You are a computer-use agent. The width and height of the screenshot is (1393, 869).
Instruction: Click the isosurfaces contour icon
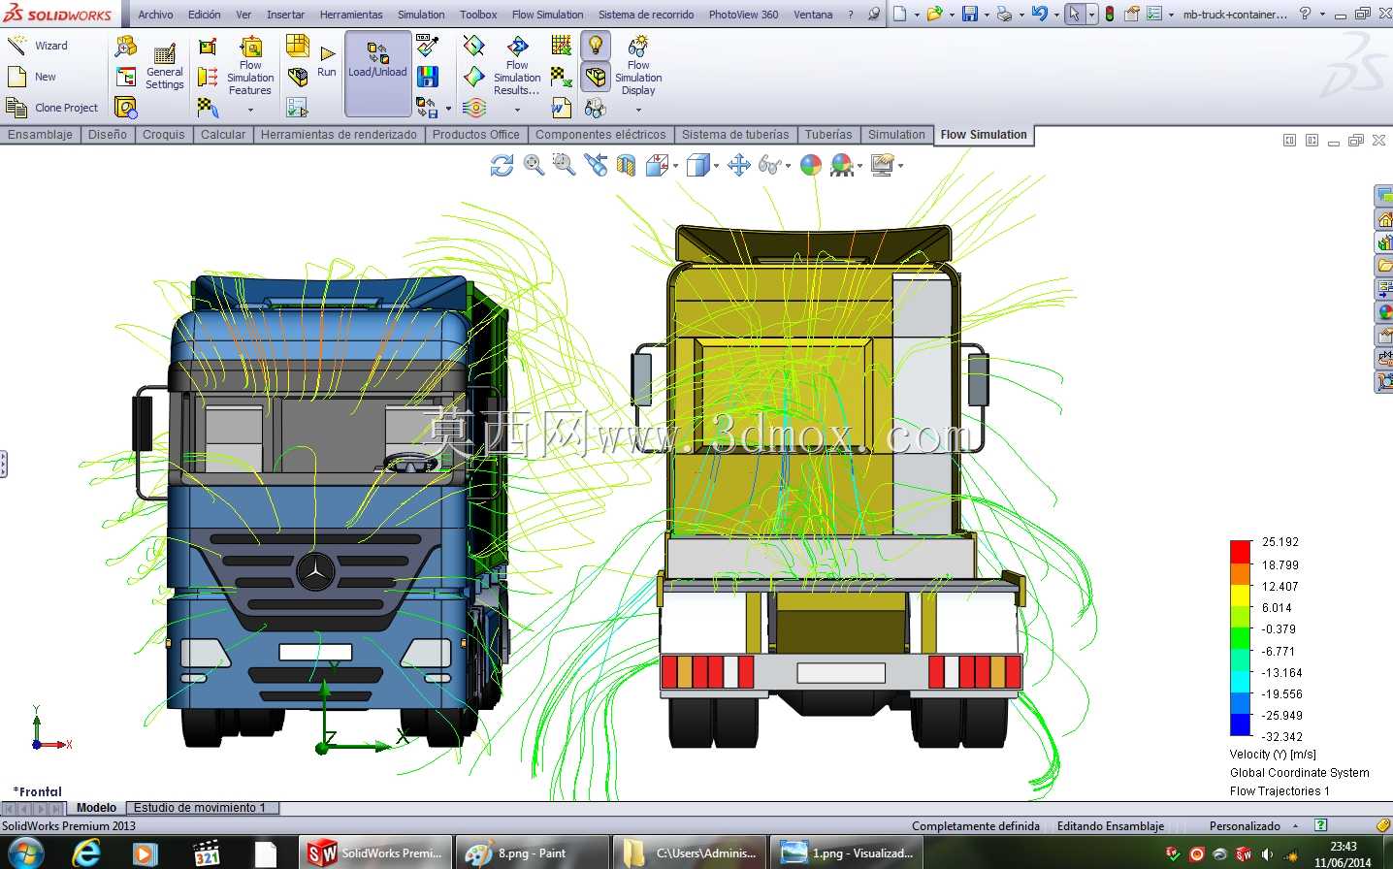pos(473,108)
